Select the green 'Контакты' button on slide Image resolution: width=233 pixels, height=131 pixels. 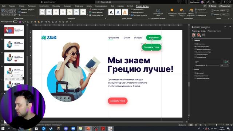154,37
